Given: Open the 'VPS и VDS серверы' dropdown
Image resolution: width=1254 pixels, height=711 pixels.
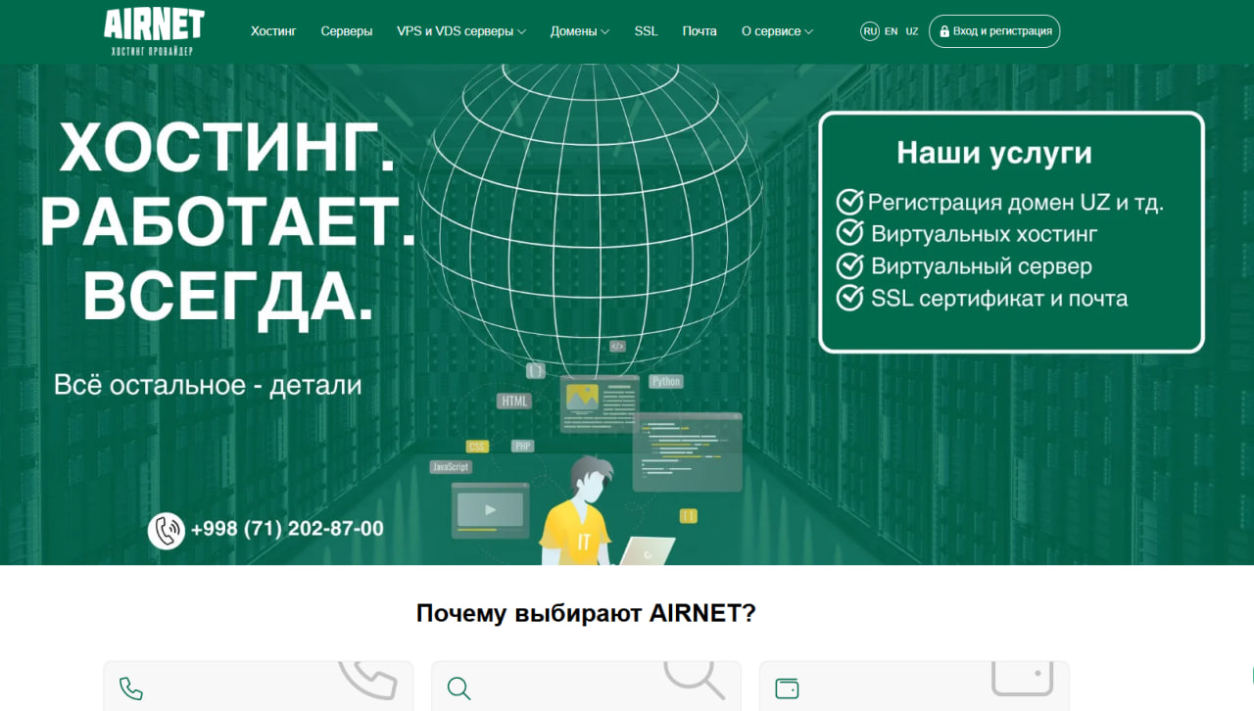Looking at the screenshot, I should pos(460,30).
